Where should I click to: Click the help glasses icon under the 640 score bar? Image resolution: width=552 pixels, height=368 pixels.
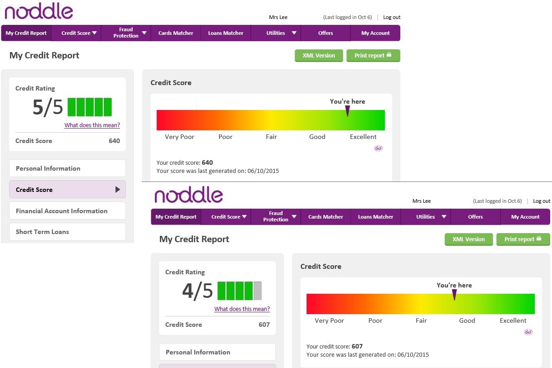[x=379, y=148]
